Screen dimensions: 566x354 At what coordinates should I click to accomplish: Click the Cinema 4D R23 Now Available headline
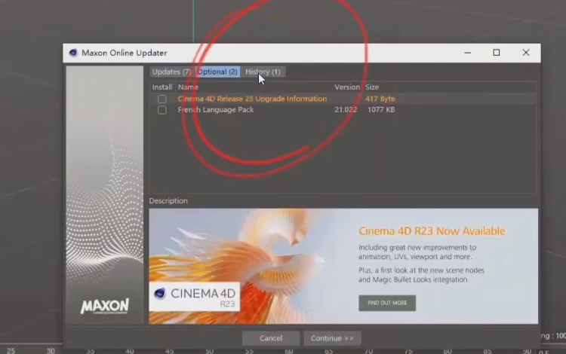[432, 230]
